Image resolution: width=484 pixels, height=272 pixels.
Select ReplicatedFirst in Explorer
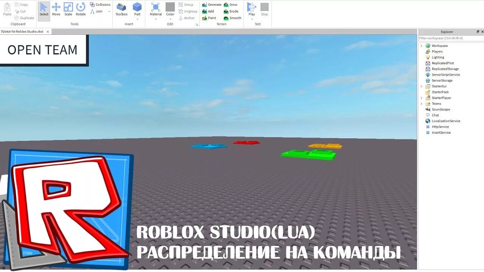[x=443, y=63]
